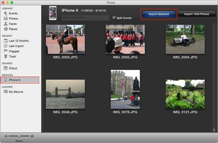This screenshot has height=143, width=218.
Task: Click the IMG_0079.JPG filename label
Action: pos(125,112)
